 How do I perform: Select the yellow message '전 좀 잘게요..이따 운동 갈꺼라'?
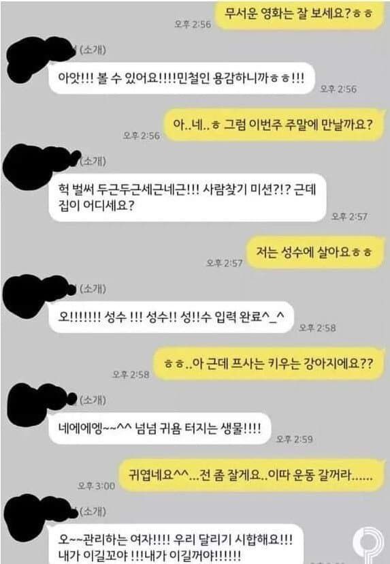pyautogui.click(x=252, y=475)
